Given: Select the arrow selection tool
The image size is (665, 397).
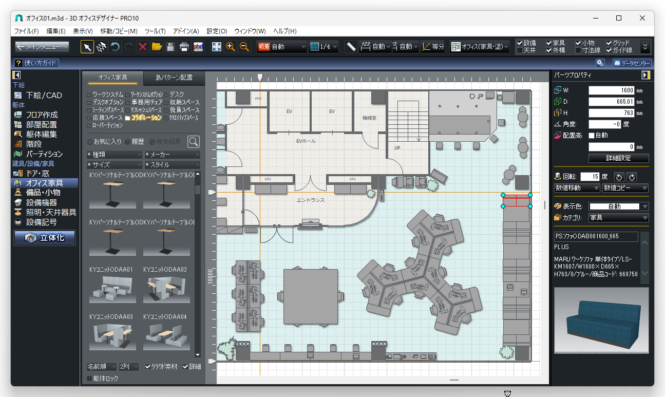Looking at the screenshot, I should pyautogui.click(x=88, y=47).
